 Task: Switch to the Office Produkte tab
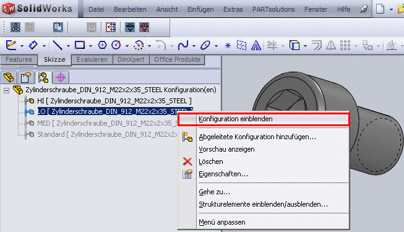[x=178, y=59]
